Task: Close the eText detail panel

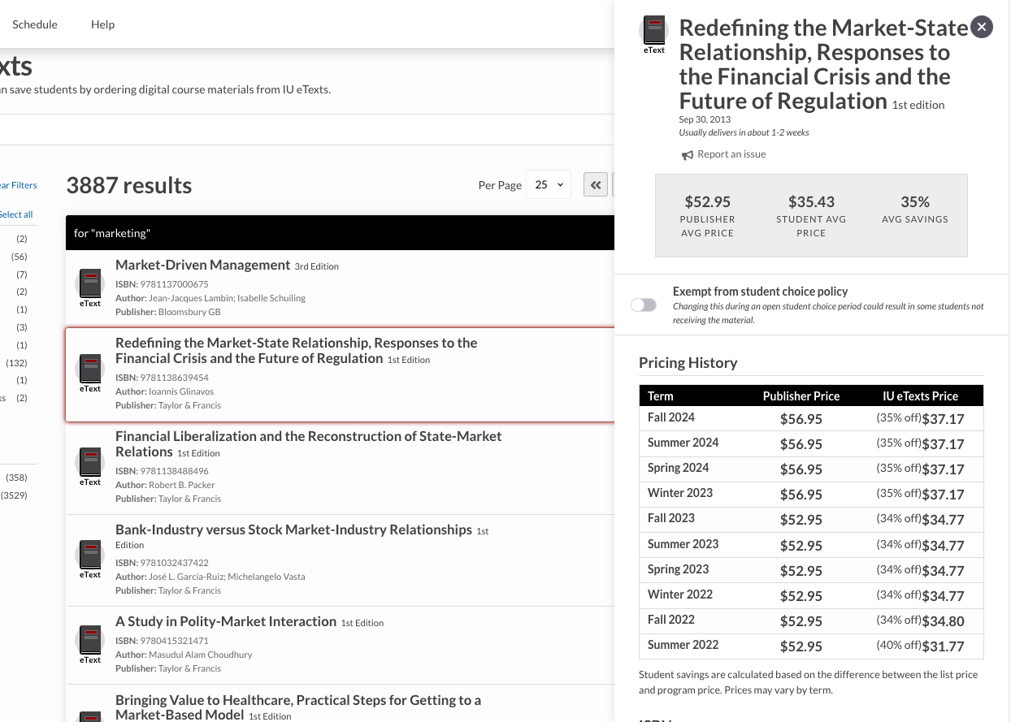Action: [x=982, y=27]
